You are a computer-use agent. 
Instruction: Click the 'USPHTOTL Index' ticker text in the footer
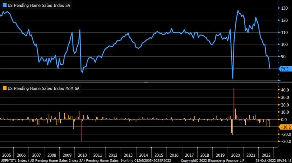14,160
